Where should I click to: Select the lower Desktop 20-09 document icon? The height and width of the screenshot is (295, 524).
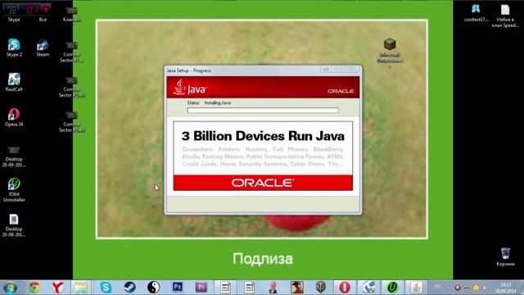[14, 225]
